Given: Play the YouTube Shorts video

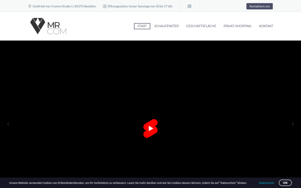Looking at the screenshot, I should tap(150, 128).
